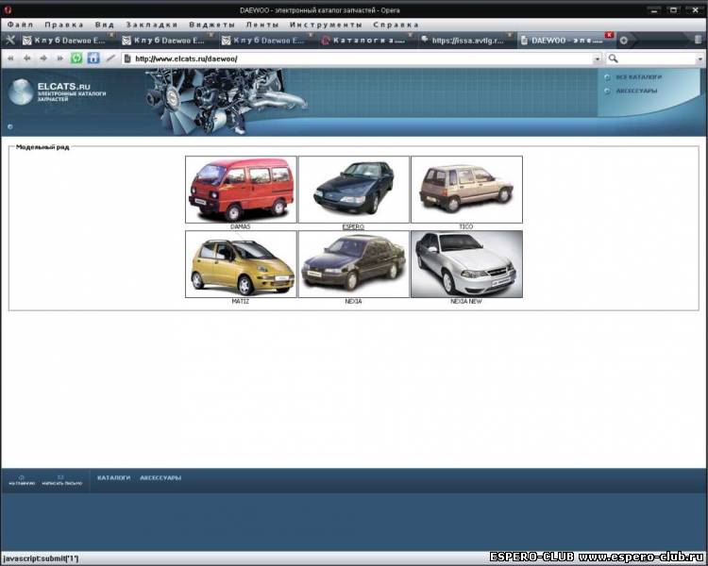Screen dimensions: 708x566
Task: Open the Файл menu
Action: [x=21, y=25]
